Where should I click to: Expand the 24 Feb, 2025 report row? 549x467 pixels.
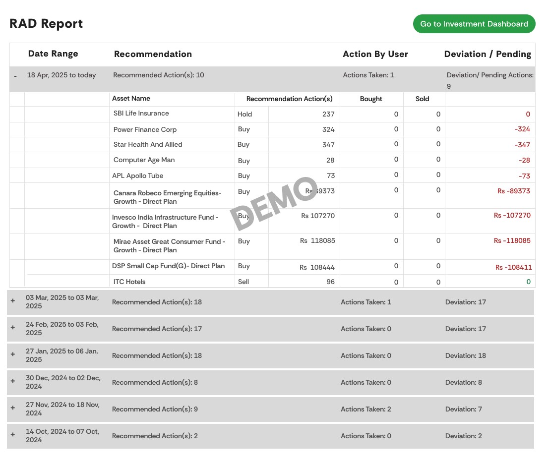click(13, 328)
